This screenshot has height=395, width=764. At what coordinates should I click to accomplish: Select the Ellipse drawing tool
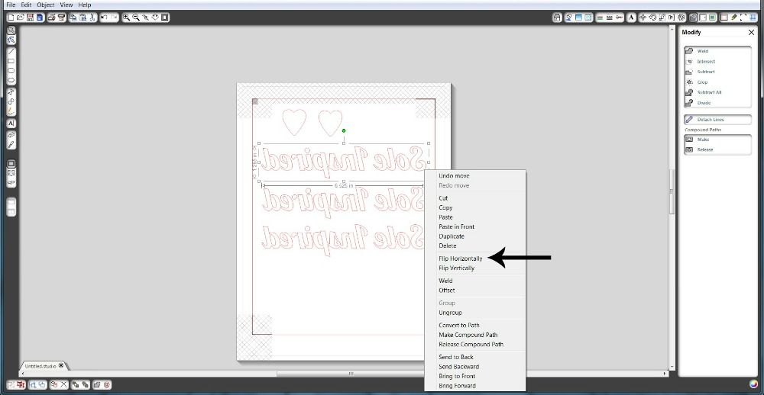(x=11, y=80)
